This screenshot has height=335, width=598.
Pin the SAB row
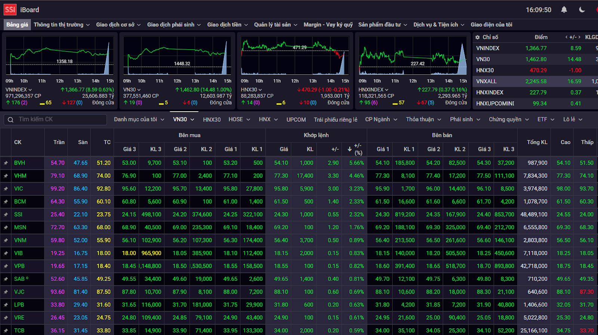6,279
